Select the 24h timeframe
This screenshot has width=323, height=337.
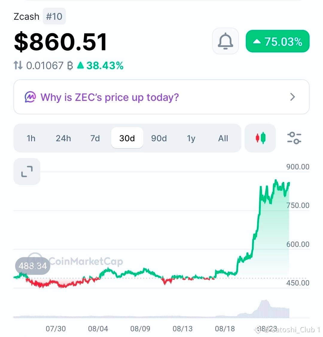(x=63, y=138)
